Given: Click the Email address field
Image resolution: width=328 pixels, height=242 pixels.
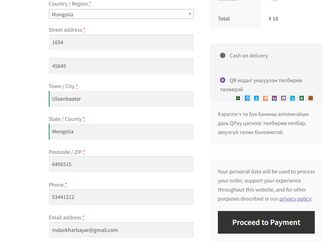Looking at the screenshot, I should pos(121,230).
